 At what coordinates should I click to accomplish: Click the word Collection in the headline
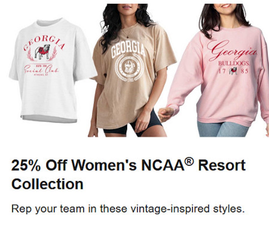point(47,184)
